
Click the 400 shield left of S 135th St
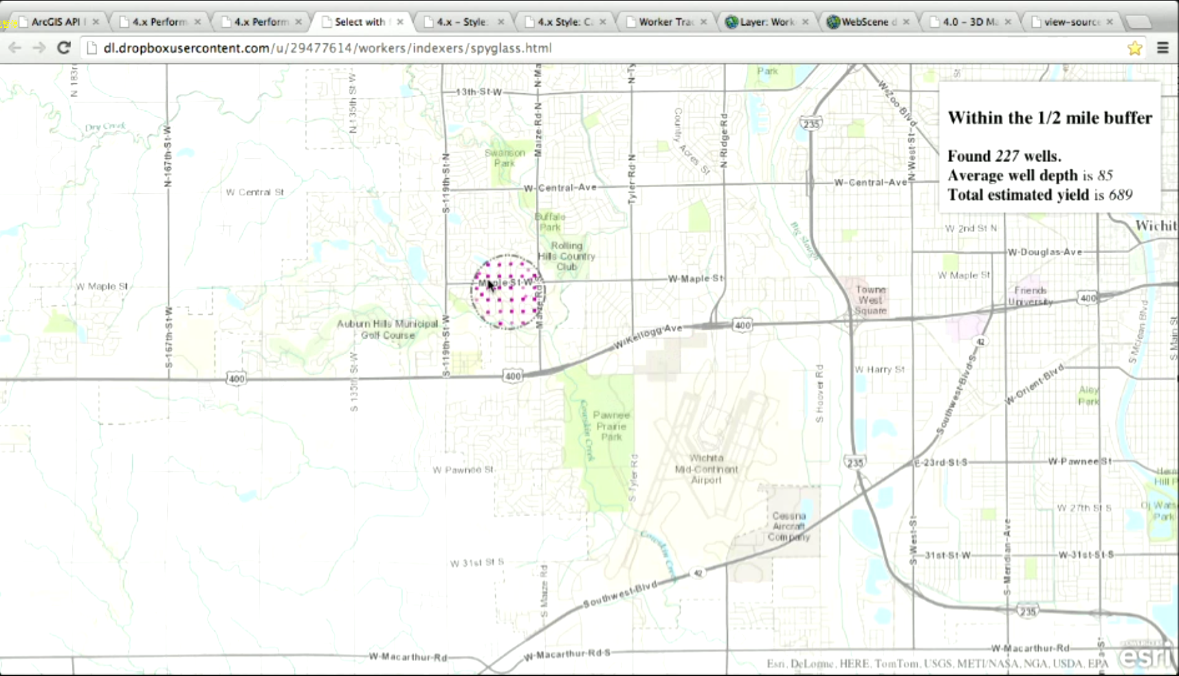click(x=236, y=379)
